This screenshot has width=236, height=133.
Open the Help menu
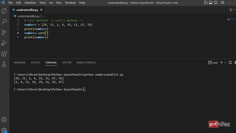coord(82,3)
